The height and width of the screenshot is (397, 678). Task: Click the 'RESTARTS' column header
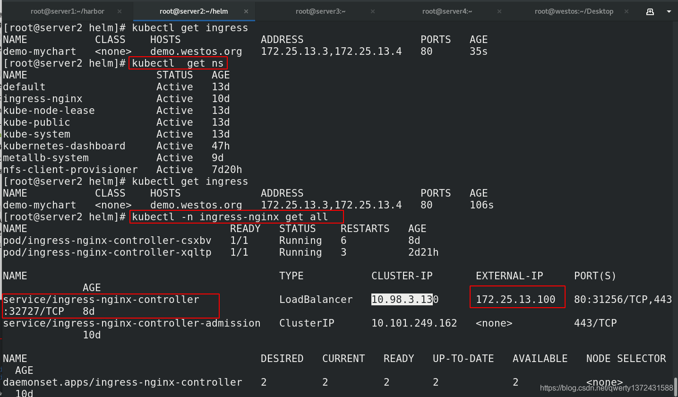[365, 229]
